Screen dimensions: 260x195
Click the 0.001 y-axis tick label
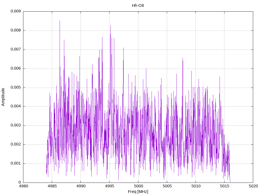[16, 164]
